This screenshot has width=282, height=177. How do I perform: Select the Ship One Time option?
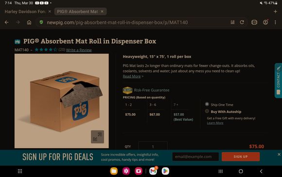click(x=207, y=104)
